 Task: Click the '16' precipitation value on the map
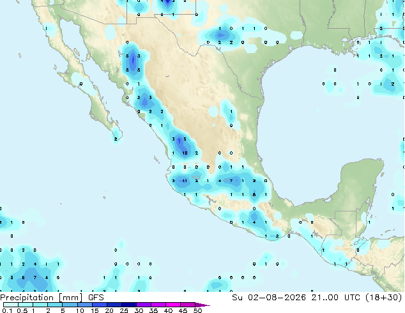[x=185, y=153]
